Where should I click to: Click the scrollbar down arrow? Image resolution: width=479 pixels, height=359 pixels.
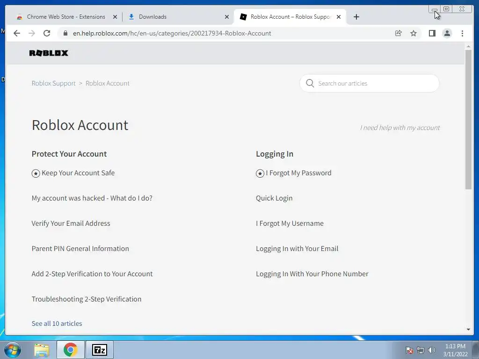pyautogui.click(x=468, y=330)
